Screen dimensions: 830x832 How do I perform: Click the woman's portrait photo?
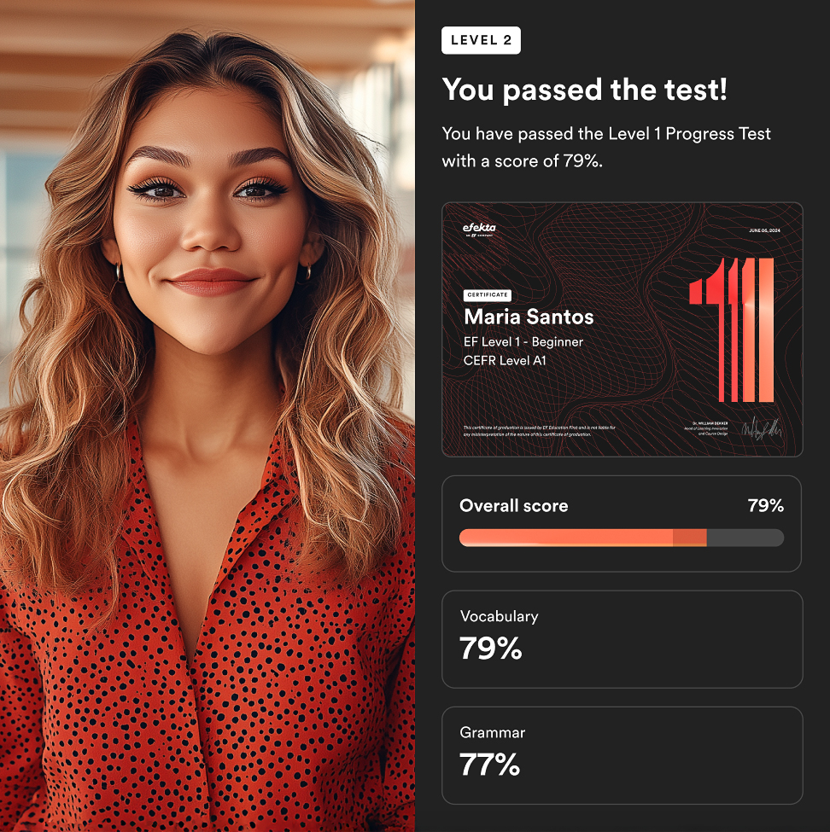207,416
